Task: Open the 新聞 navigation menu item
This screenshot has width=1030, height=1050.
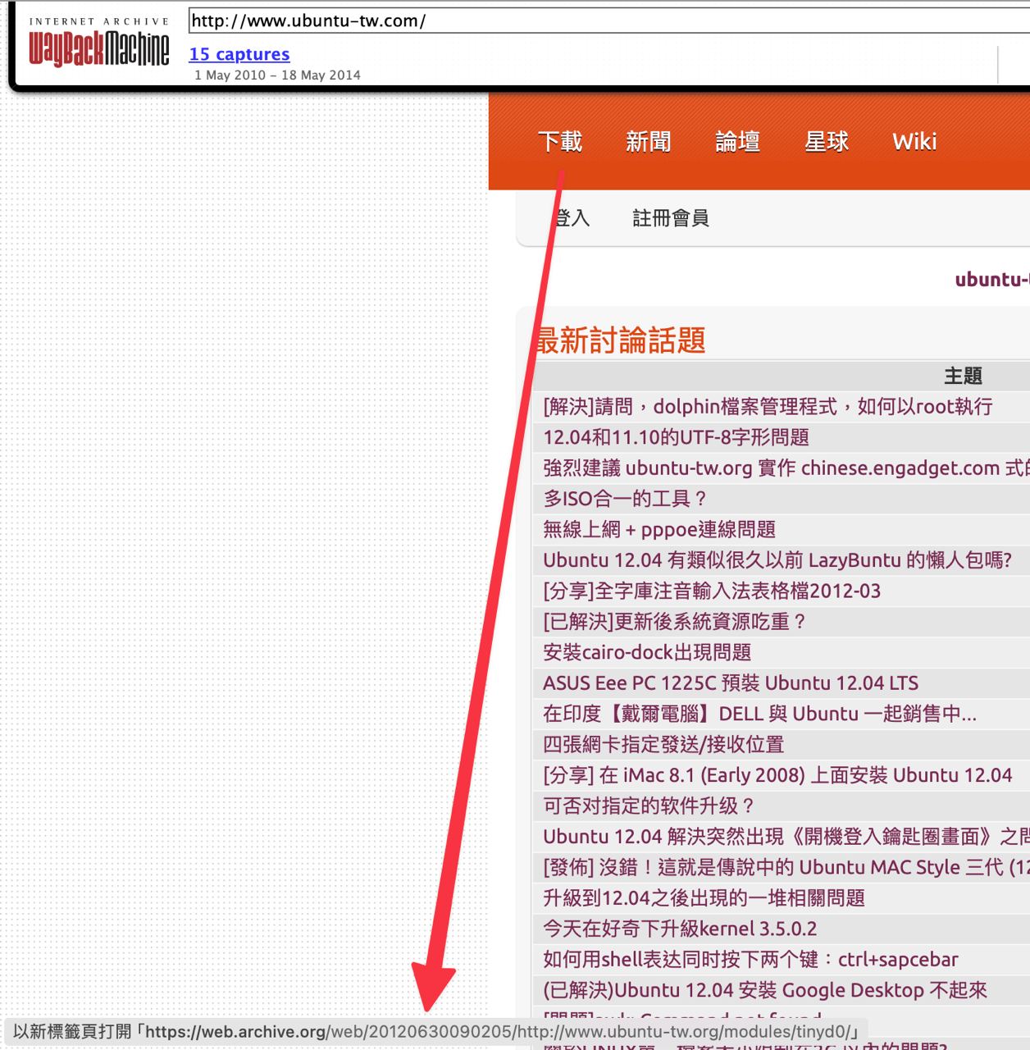Action: [x=648, y=142]
